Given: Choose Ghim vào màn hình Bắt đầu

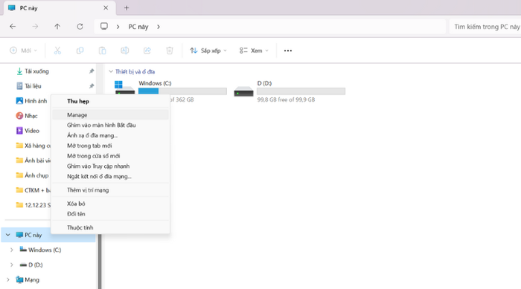Looking at the screenshot, I should pyautogui.click(x=110, y=125).
